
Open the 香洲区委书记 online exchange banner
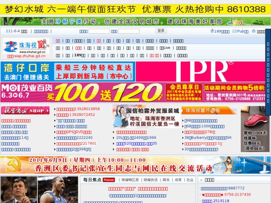pyautogui.click(x=135, y=165)
